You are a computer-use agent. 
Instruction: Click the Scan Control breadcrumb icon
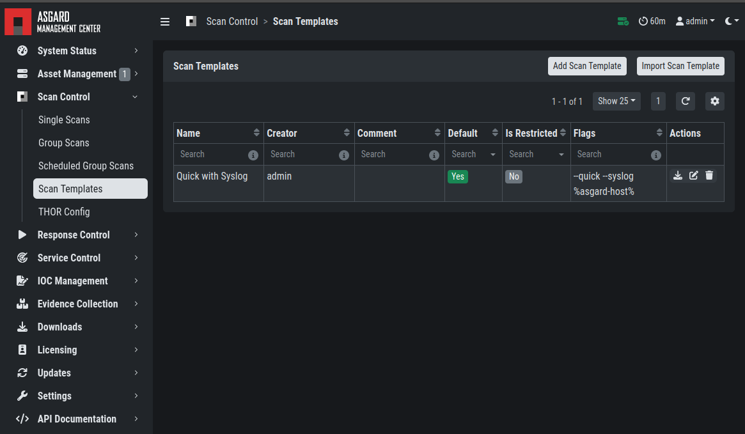[191, 21]
